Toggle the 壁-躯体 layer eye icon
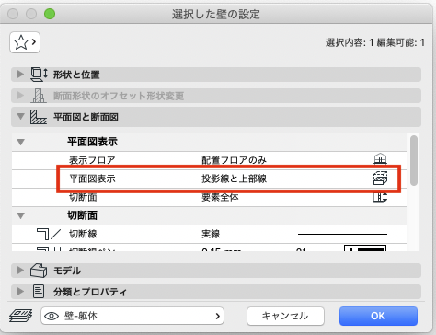Image resolution: width=436 pixels, height=335 pixels. coord(52,316)
